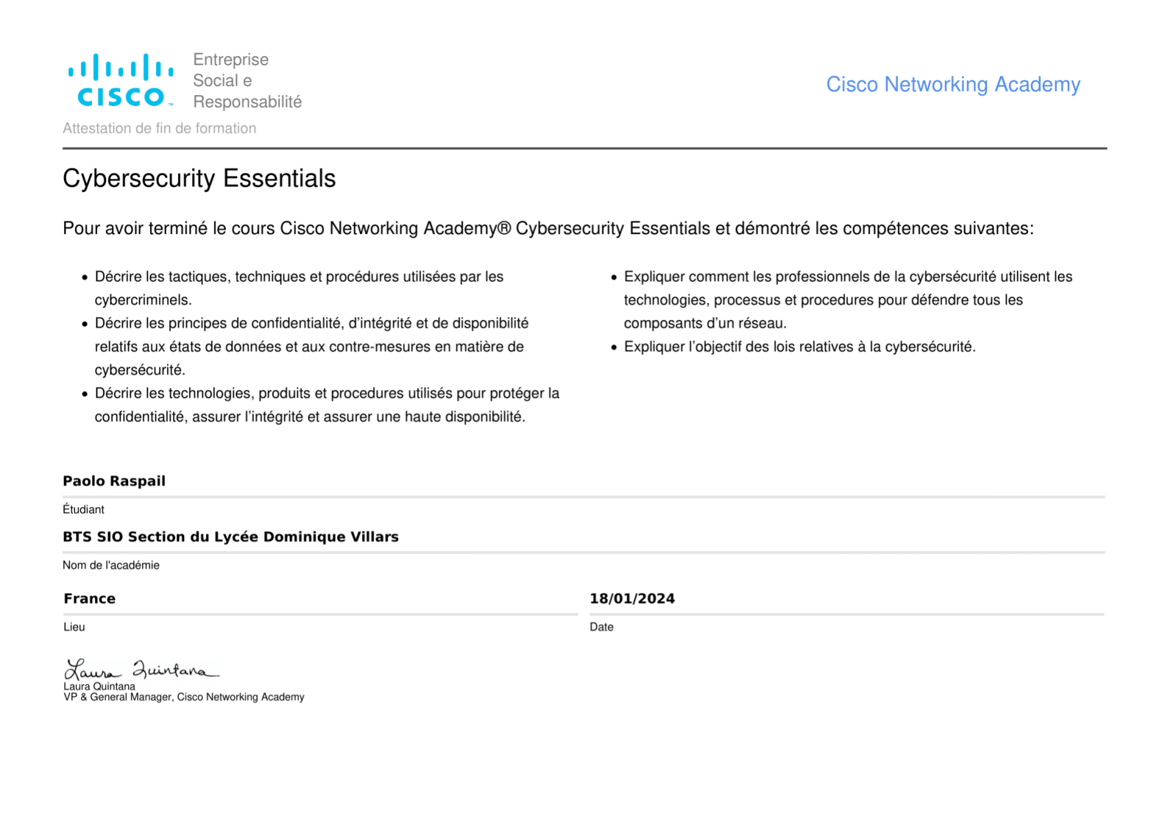Select the BTS SIO Section academy name
1170x827 pixels.
[x=230, y=537]
